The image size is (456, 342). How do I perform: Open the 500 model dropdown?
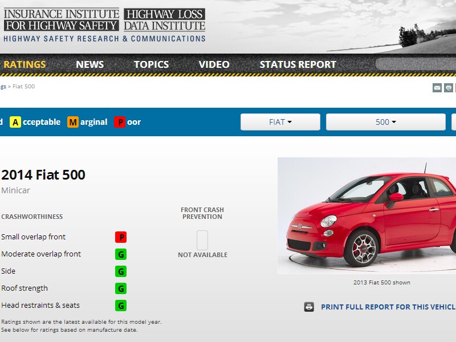[x=386, y=122]
